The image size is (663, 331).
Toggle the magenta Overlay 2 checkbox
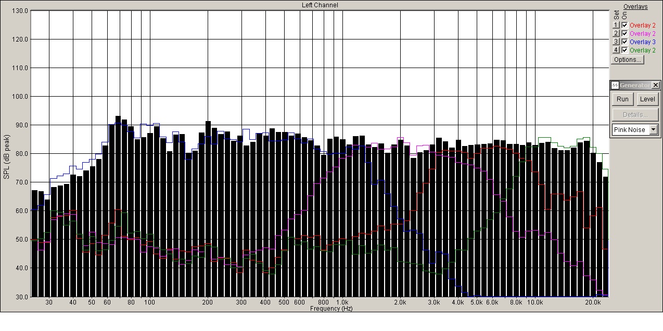coord(625,34)
